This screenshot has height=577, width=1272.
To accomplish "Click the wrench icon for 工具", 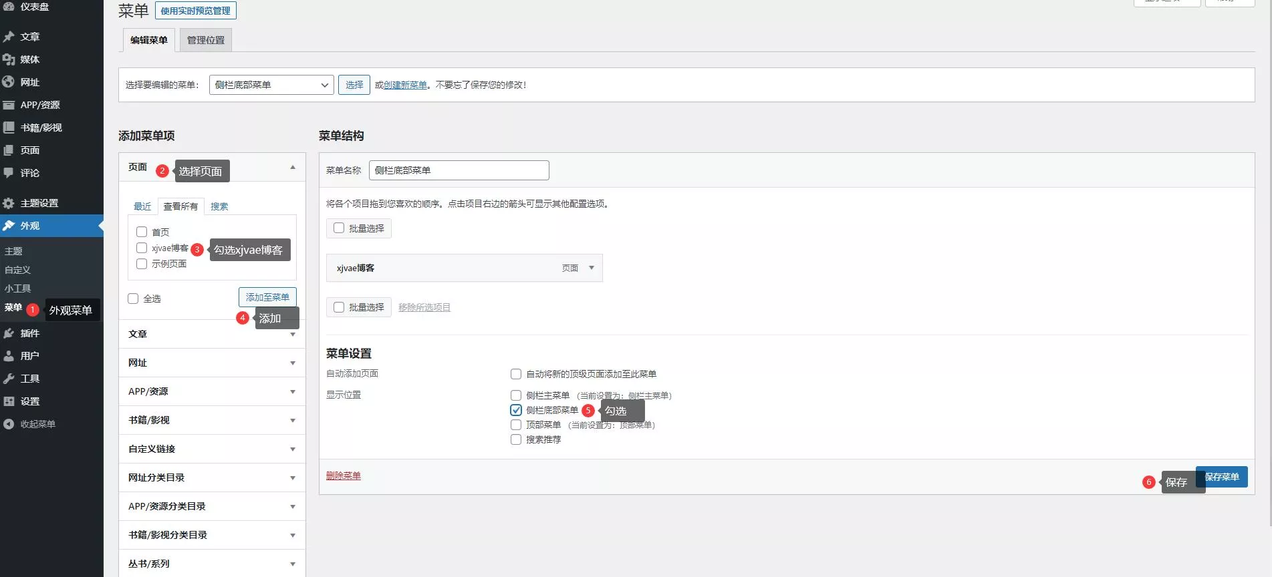I will pos(9,379).
